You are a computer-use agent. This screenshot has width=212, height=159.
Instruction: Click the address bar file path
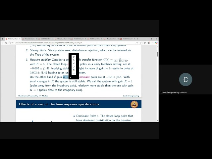pyautogui.click(x=48, y=43)
